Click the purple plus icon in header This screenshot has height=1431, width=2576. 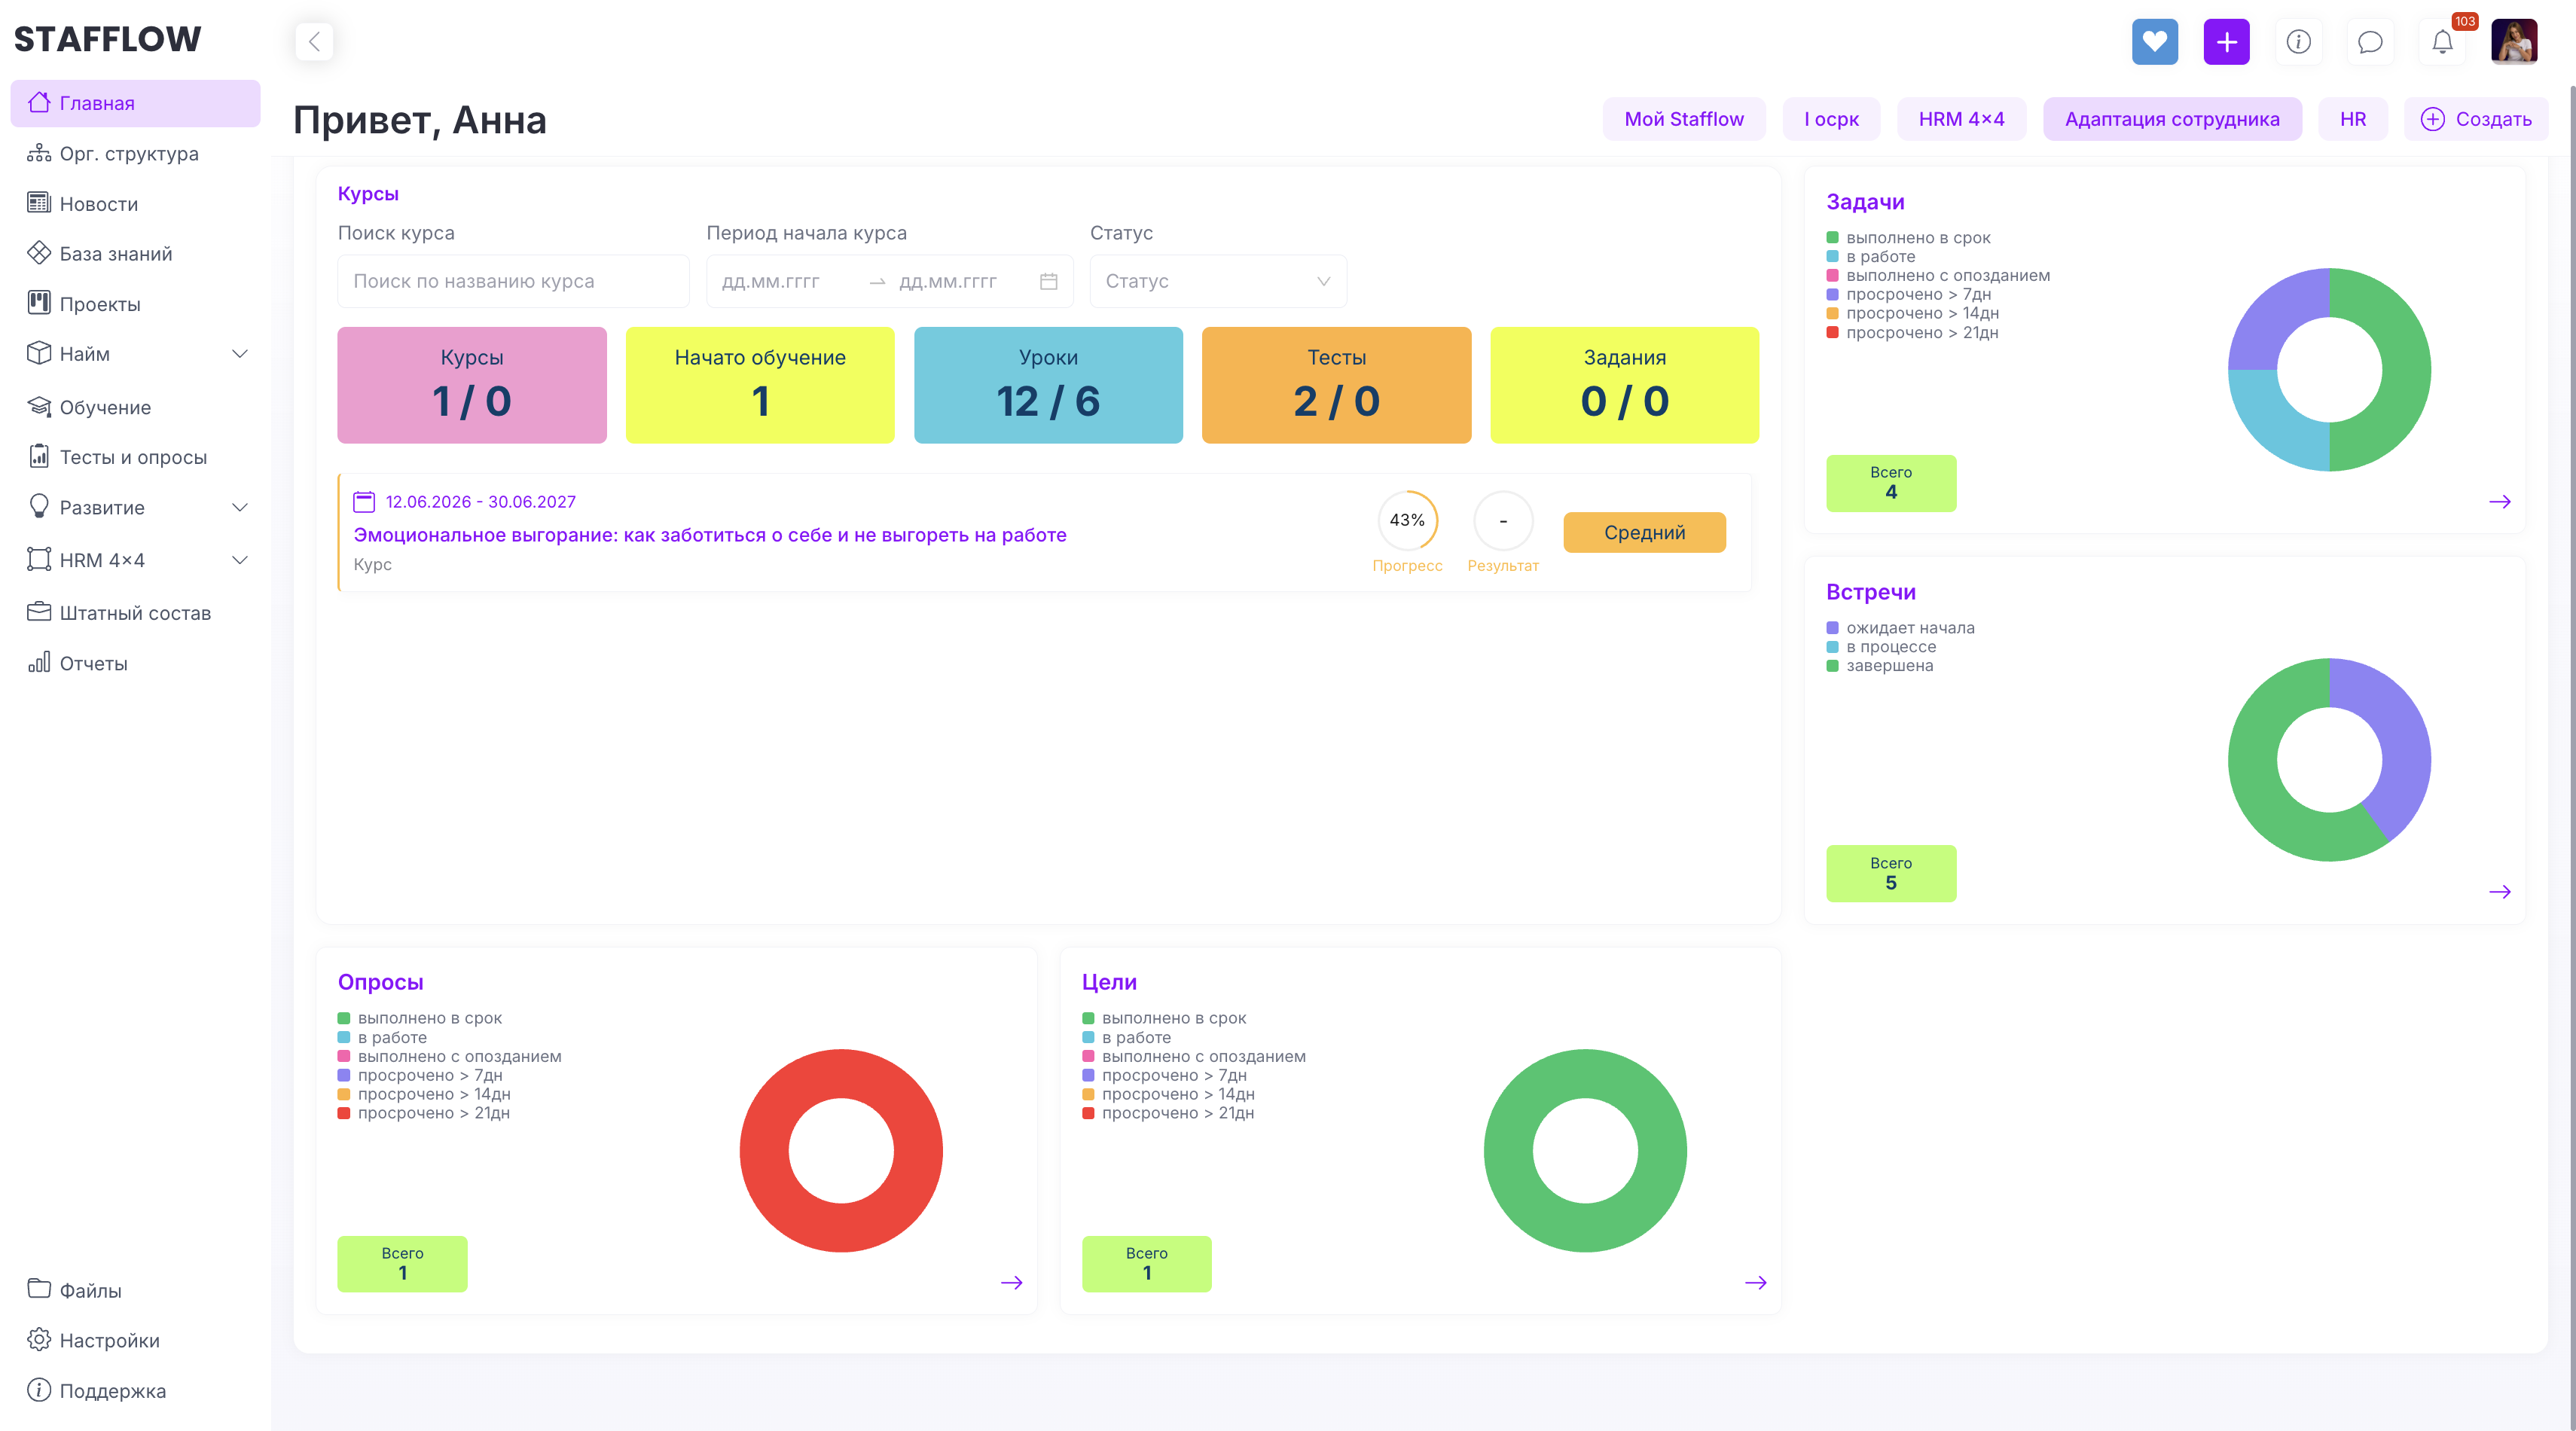(x=2226, y=42)
